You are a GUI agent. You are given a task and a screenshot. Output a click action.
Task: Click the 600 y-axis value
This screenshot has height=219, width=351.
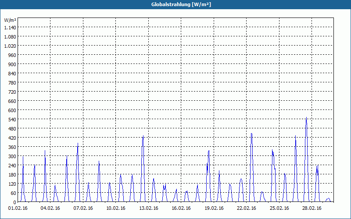(12, 110)
